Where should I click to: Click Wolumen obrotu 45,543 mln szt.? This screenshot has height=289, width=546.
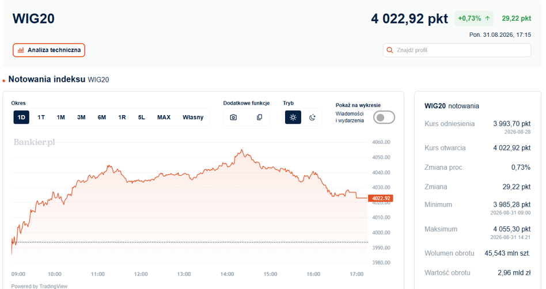point(507,253)
